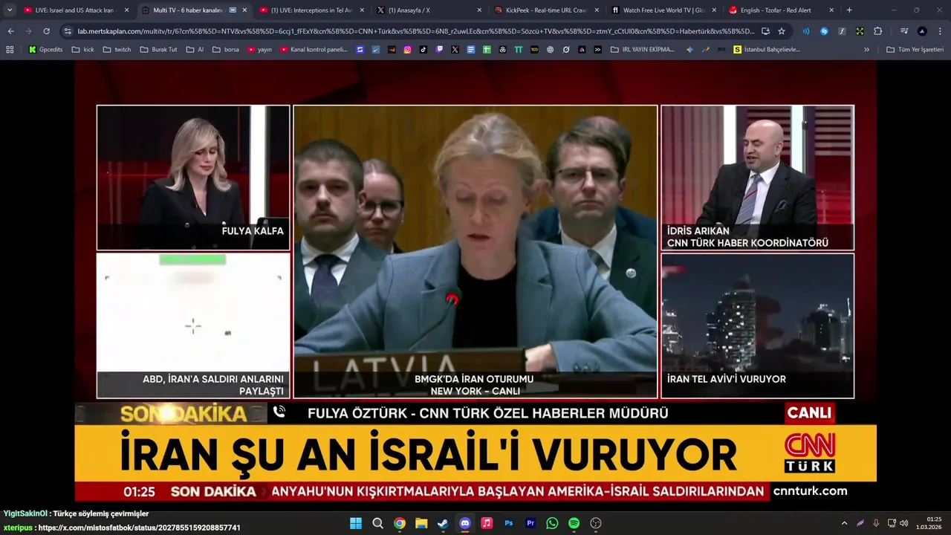951x535 pixels.
Task: Open the Tüm Yer İşaretleri folder
Action: (x=915, y=50)
